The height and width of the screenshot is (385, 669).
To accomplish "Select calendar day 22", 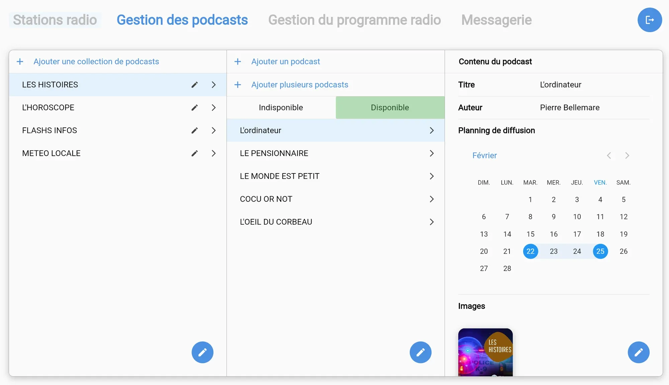I will click(531, 251).
